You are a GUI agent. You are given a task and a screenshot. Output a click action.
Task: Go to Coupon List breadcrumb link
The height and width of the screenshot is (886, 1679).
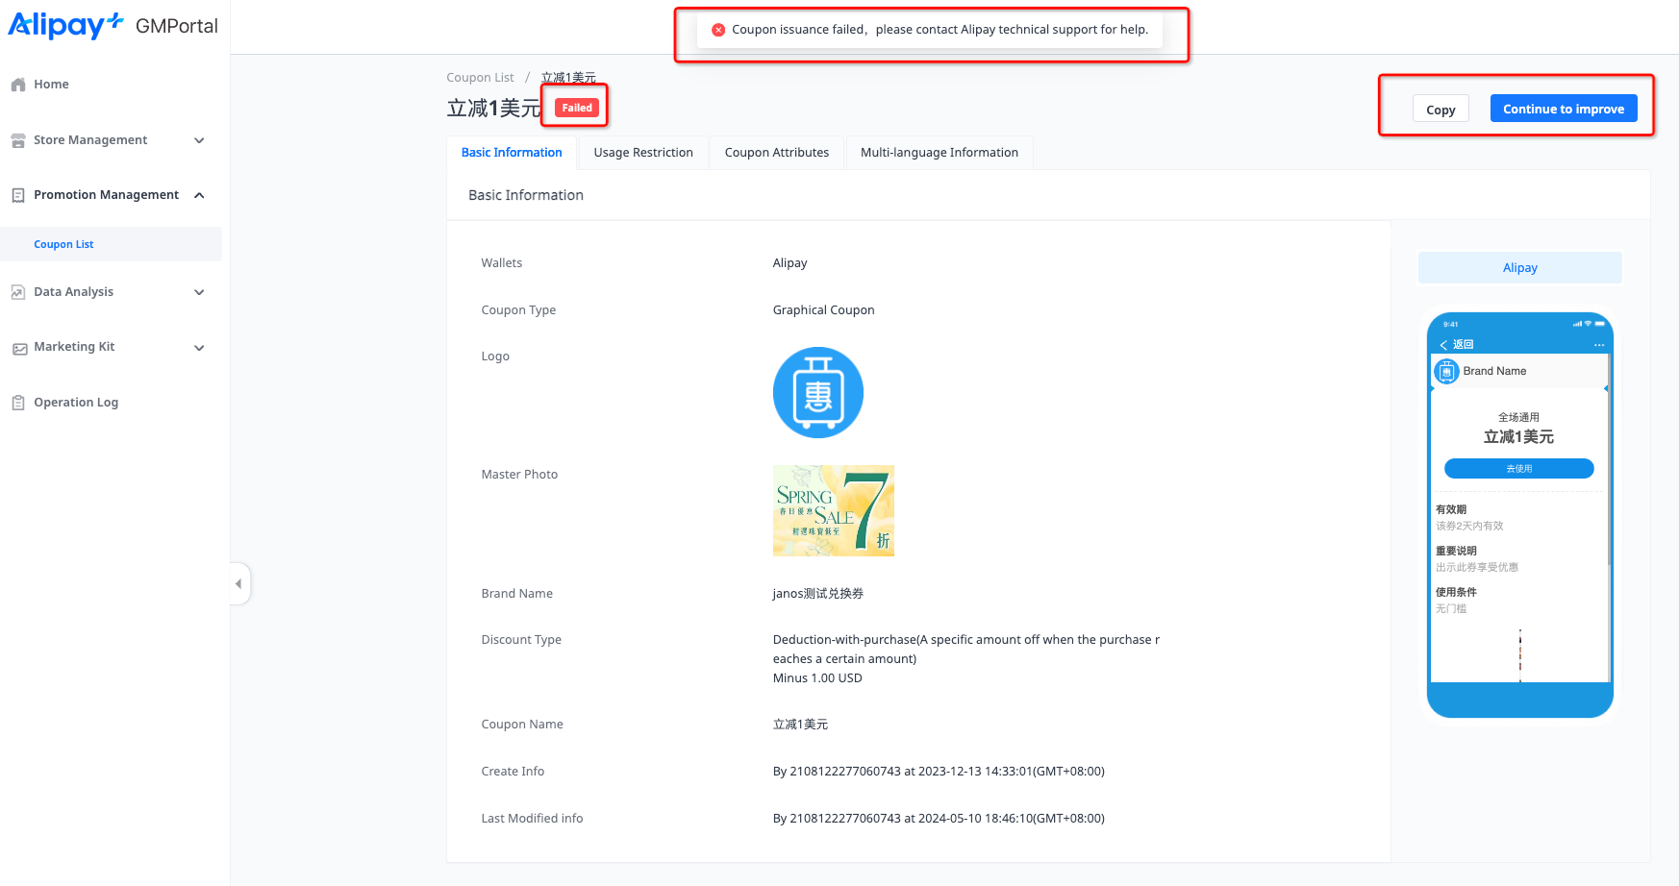click(x=480, y=78)
